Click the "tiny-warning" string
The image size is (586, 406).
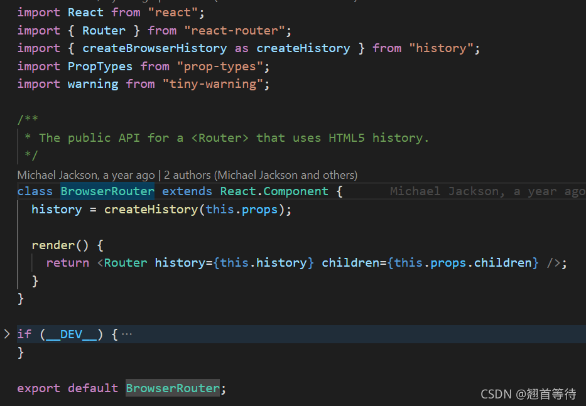point(213,84)
